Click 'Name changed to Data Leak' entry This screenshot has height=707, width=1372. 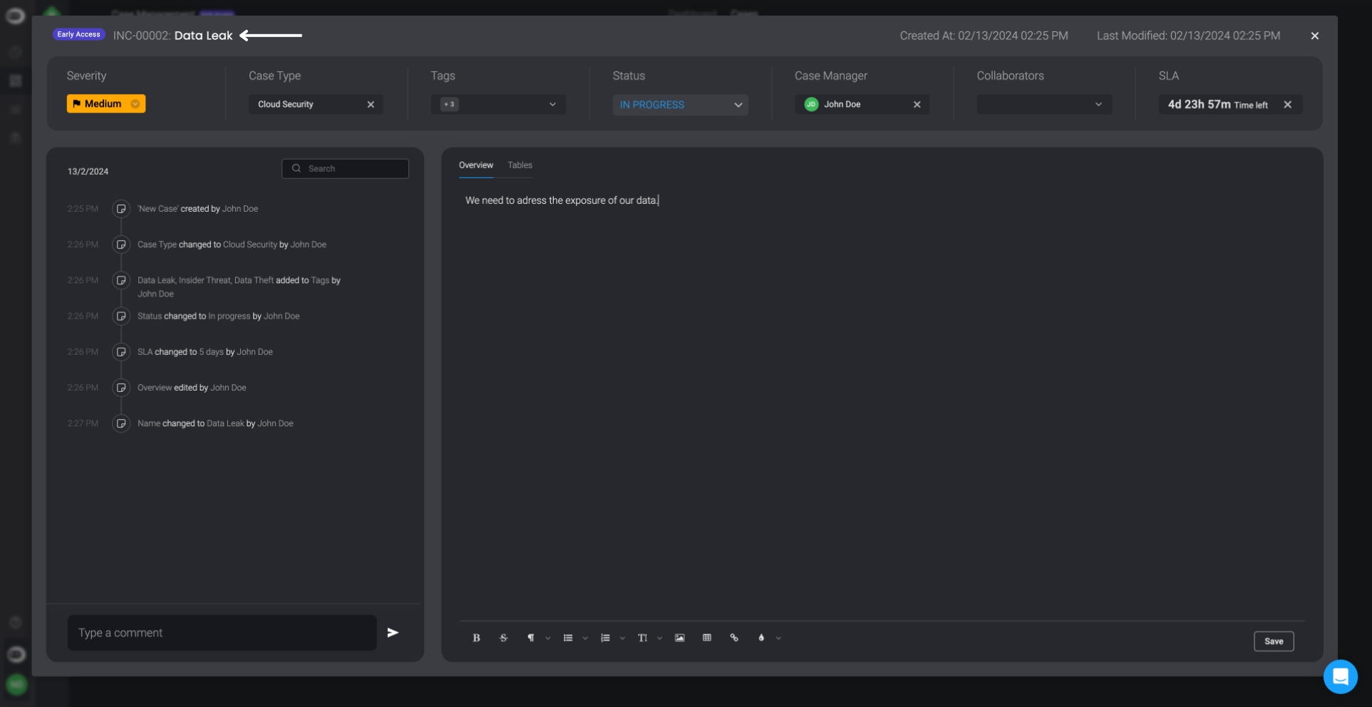pyautogui.click(x=215, y=423)
